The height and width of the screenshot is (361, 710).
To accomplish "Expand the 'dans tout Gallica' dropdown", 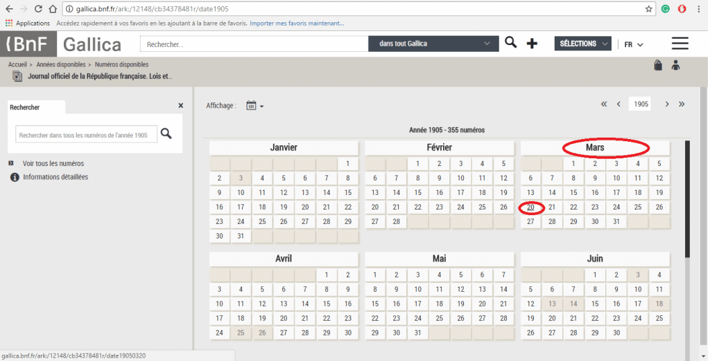I will tap(433, 44).
